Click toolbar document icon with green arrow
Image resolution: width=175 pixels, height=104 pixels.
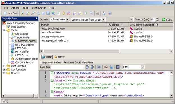86,13
